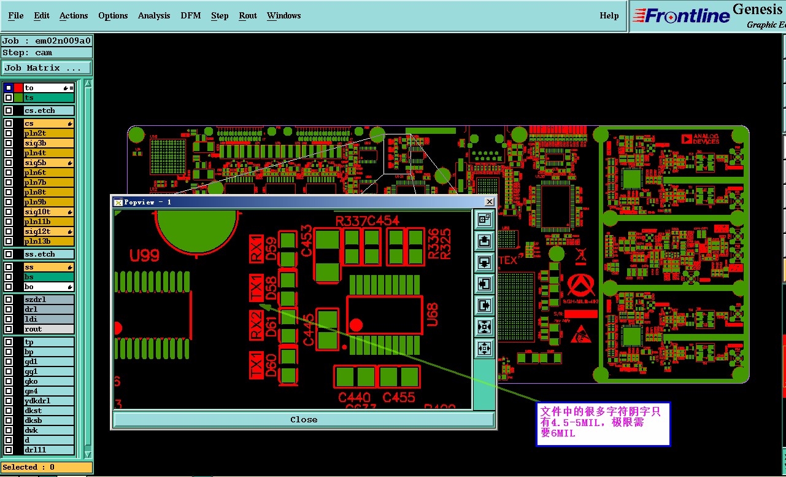Select the dkst layer name

[x=49, y=411]
